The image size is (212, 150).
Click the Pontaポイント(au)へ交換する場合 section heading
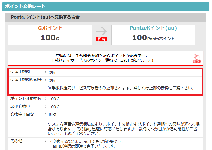(x=45, y=17)
